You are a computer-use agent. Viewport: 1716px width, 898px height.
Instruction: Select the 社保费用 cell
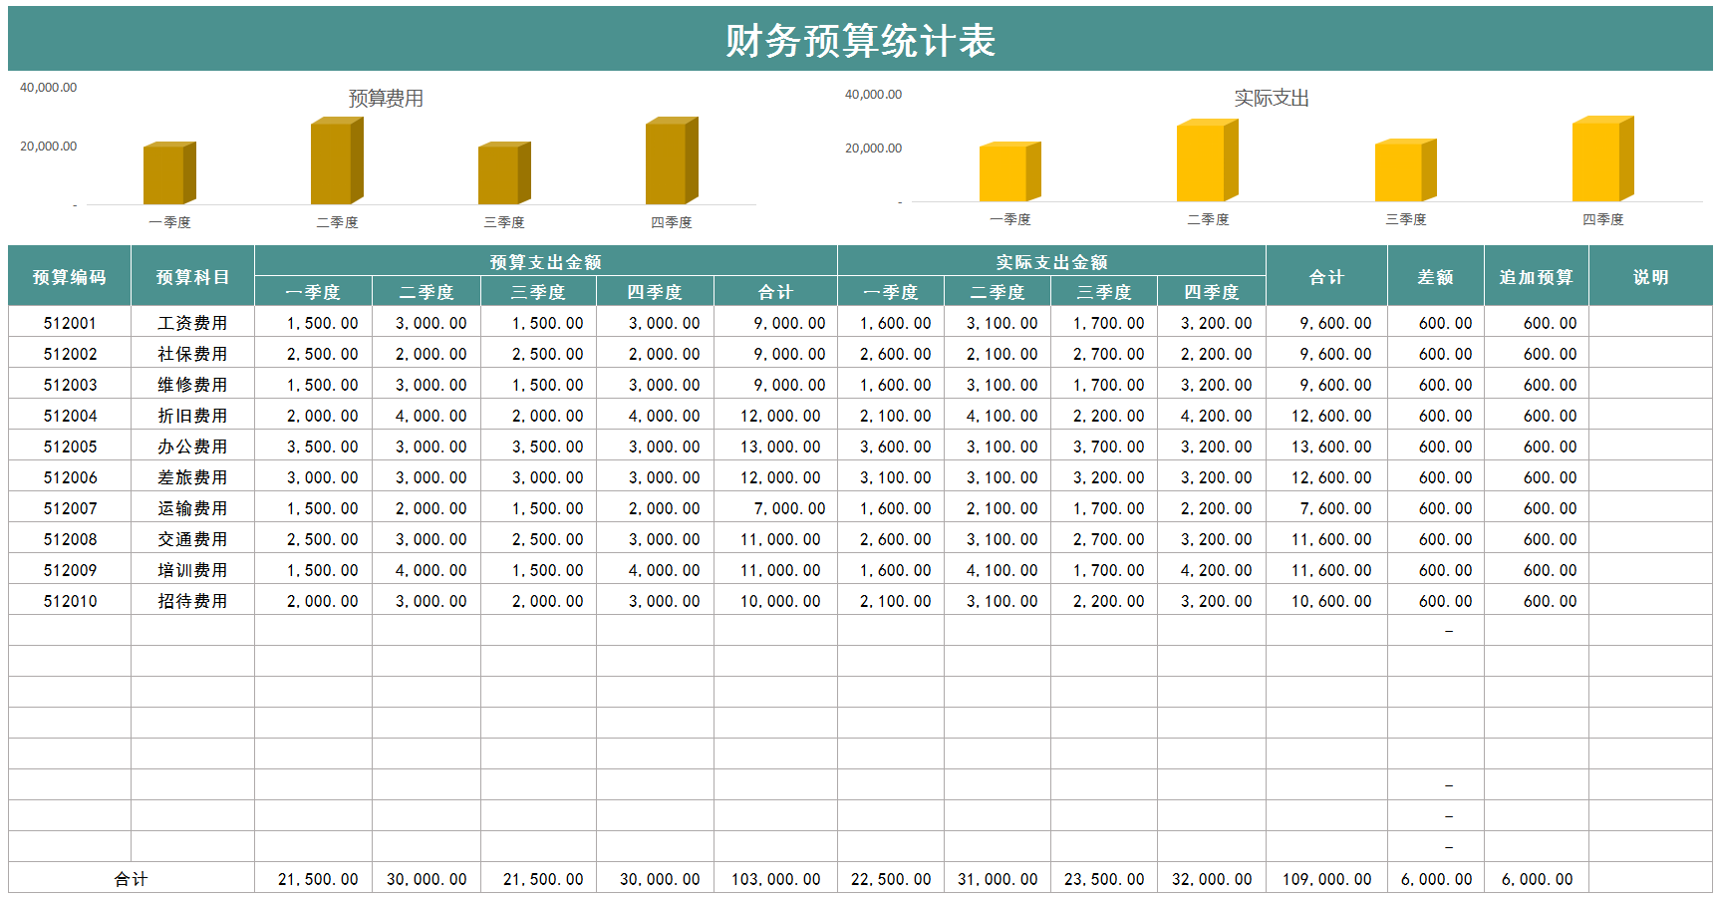[x=192, y=354]
